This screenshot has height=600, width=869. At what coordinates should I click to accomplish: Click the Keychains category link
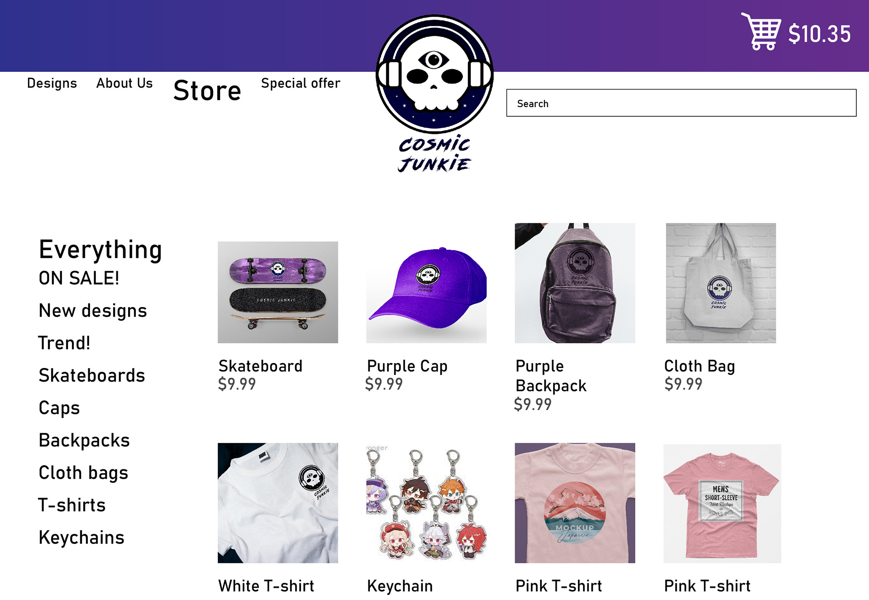81,538
